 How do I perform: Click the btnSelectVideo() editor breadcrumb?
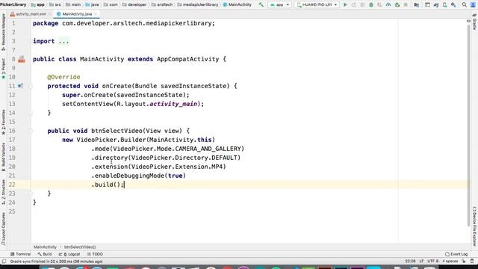coord(80,247)
